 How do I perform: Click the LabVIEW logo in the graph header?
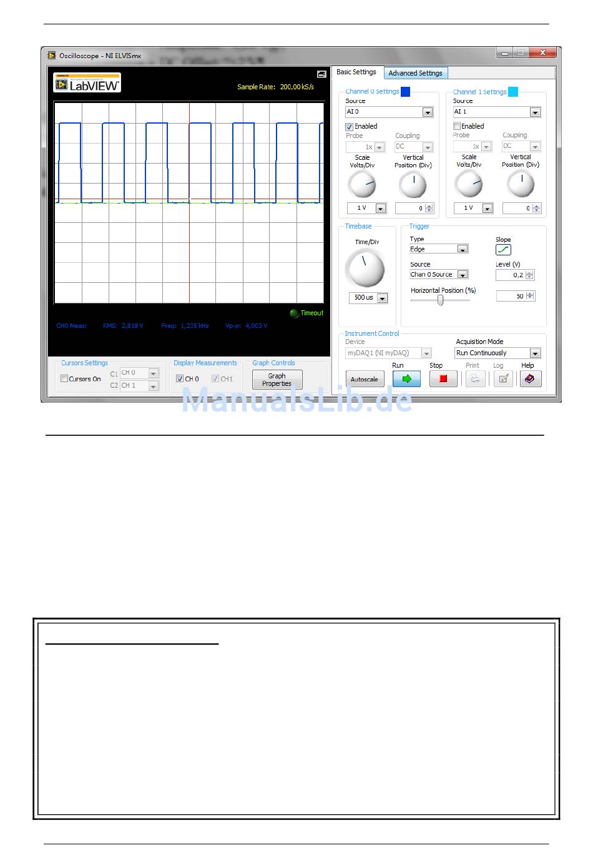click(x=87, y=83)
